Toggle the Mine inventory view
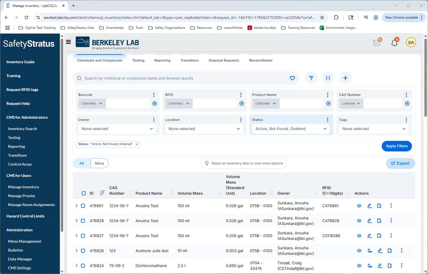Image resolution: width=428 pixels, height=274 pixels. pyautogui.click(x=99, y=163)
